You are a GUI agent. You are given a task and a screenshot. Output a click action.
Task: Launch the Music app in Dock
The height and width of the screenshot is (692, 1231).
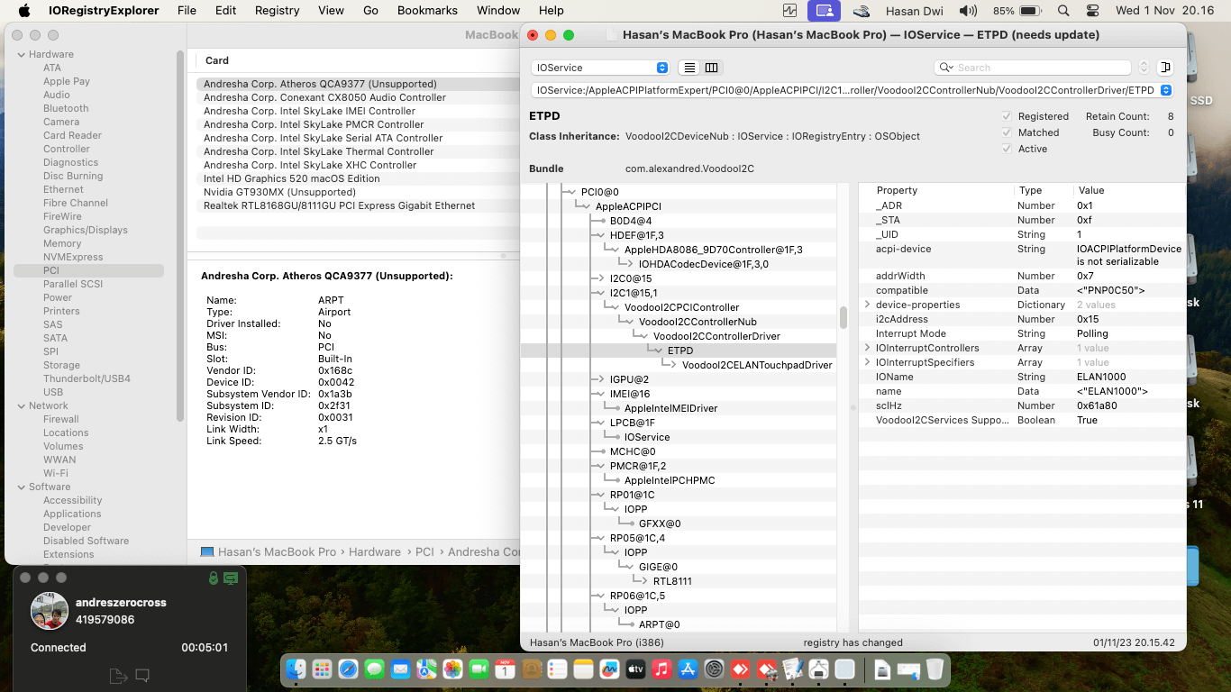pos(661,669)
